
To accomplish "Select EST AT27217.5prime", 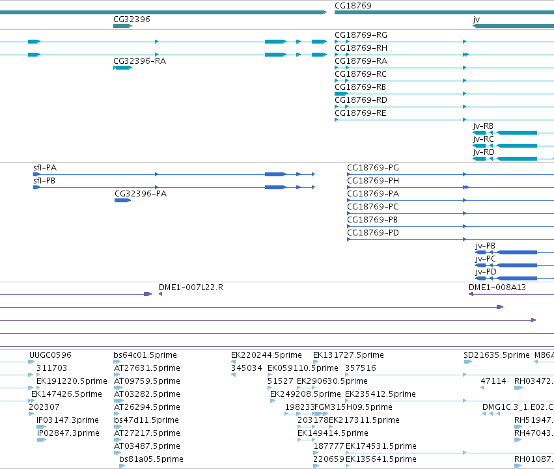I will pyautogui.click(x=147, y=434).
